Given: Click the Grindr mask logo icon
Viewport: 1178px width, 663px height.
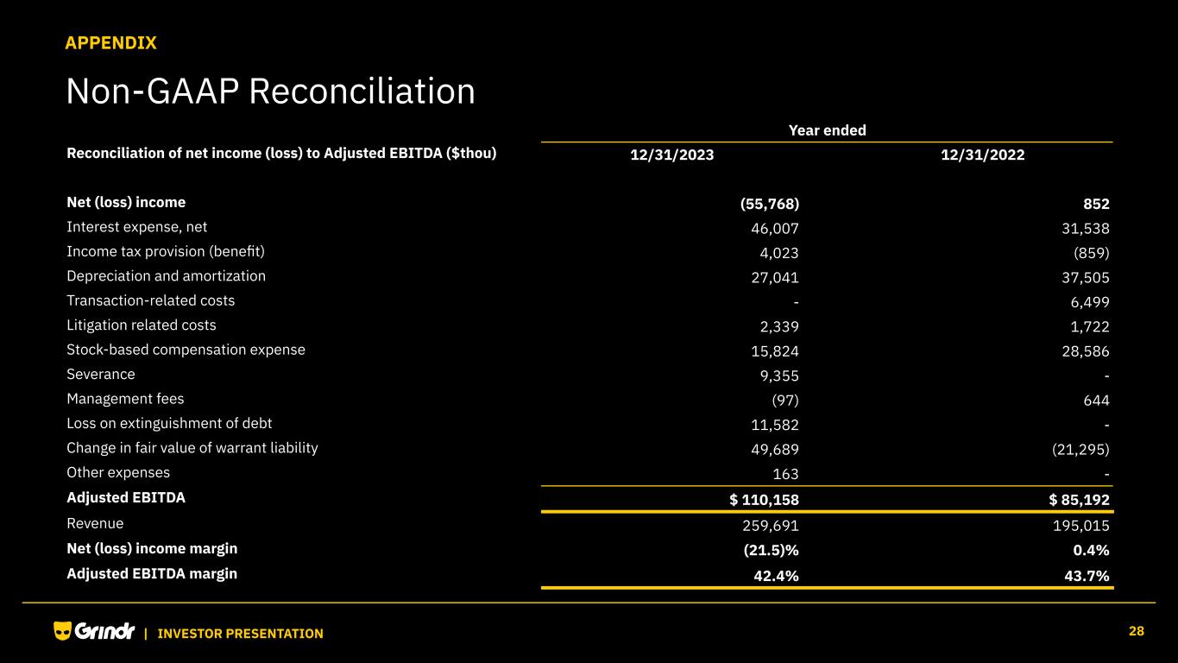Looking at the screenshot, I should (x=62, y=632).
